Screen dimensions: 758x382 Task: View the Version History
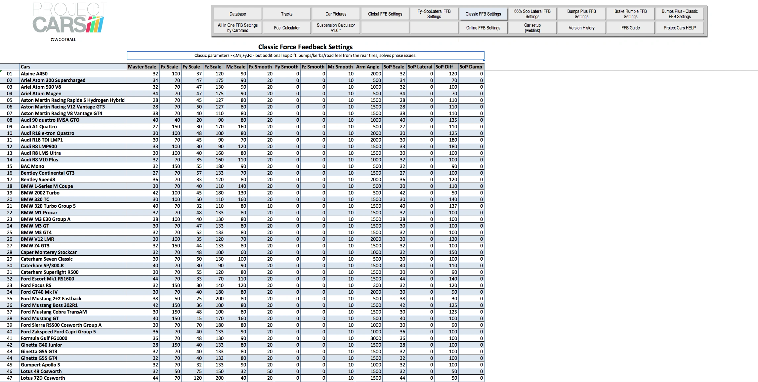pyautogui.click(x=581, y=28)
